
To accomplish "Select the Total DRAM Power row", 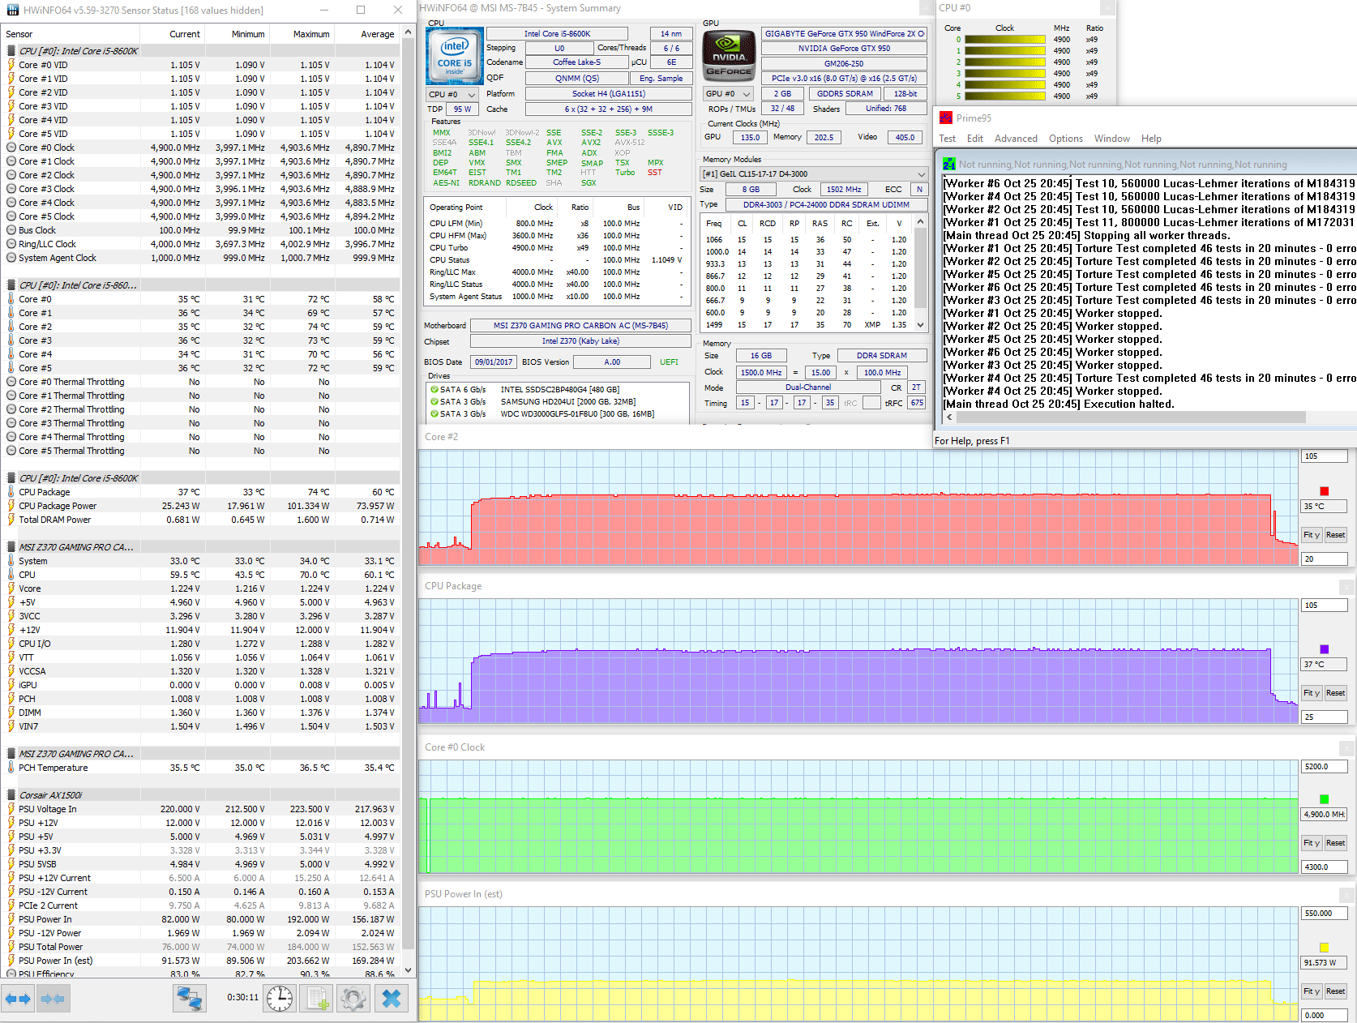I will pos(201,520).
